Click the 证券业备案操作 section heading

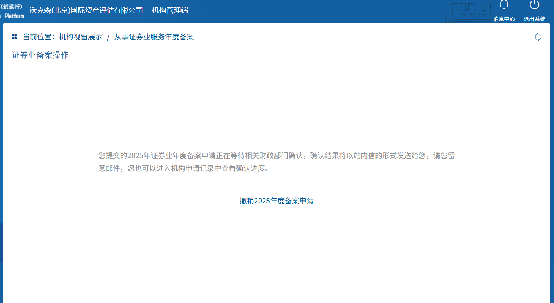pos(40,55)
